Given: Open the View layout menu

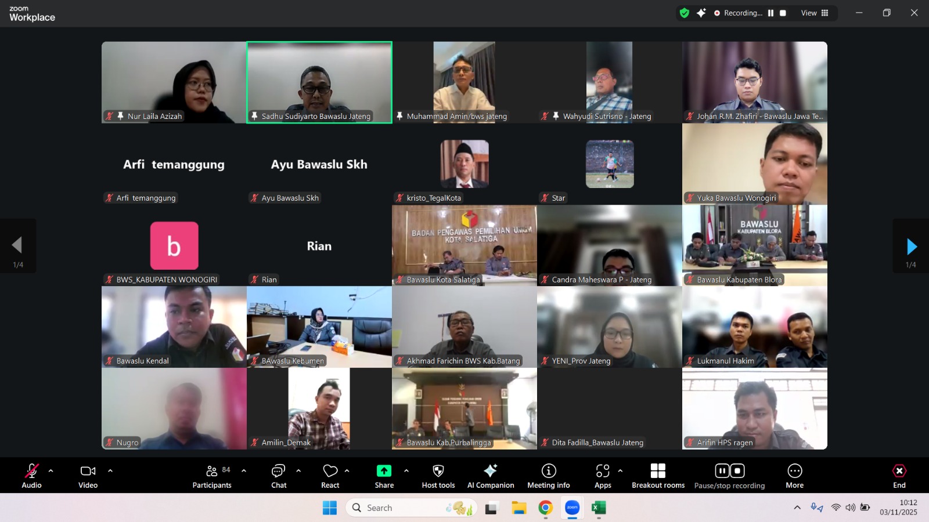Looking at the screenshot, I should coord(815,13).
